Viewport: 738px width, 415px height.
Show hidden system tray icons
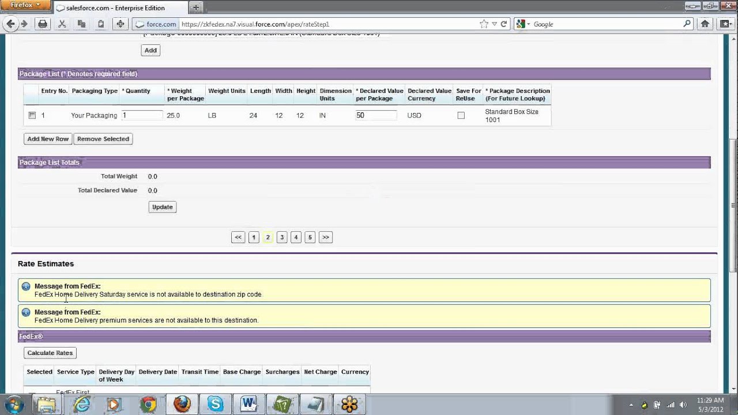(x=631, y=405)
